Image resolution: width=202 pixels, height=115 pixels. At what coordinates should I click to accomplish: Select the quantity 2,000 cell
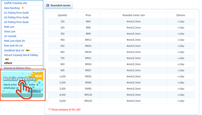(62, 83)
